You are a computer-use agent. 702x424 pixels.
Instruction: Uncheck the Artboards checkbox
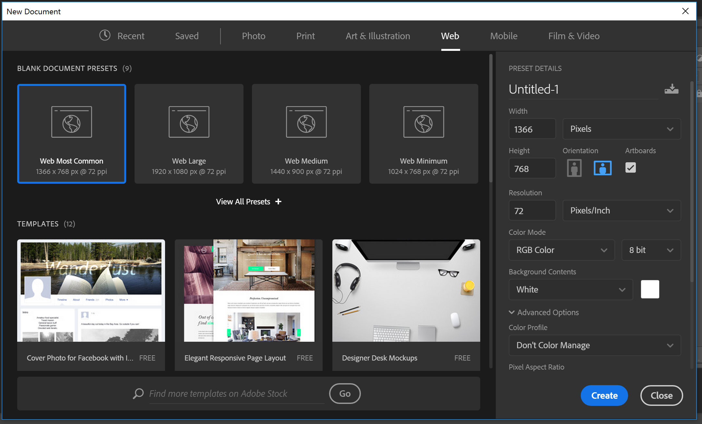pyautogui.click(x=630, y=167)
